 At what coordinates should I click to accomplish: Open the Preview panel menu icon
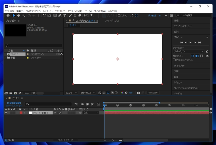(x=207, y=37)
